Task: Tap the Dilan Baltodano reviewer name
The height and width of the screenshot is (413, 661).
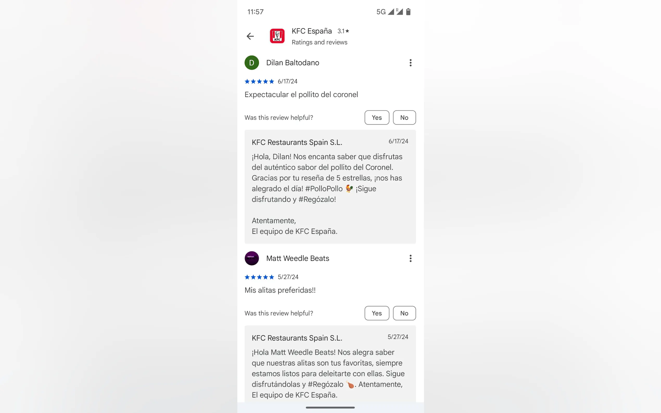Action: pyautogui.click(x=293, y=63)
